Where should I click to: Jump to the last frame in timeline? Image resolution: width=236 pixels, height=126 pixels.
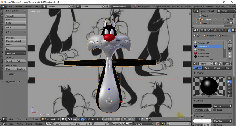click(131, 124)
